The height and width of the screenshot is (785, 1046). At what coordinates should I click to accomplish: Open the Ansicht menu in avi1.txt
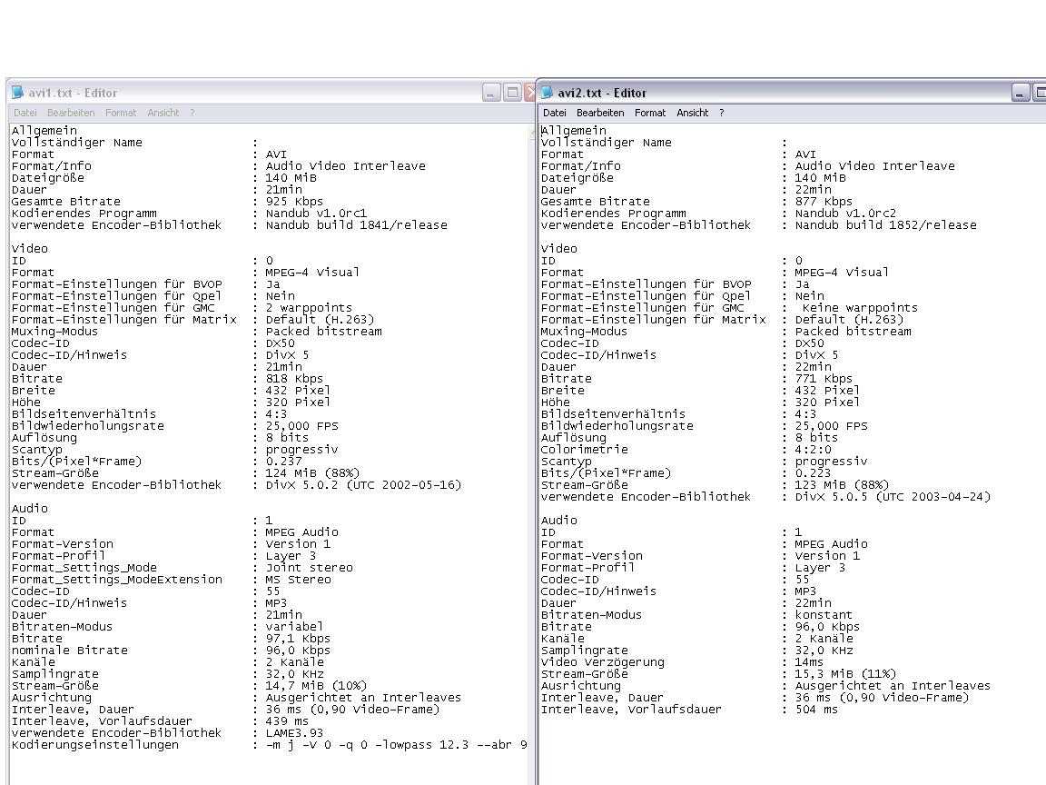coord(163,113)
